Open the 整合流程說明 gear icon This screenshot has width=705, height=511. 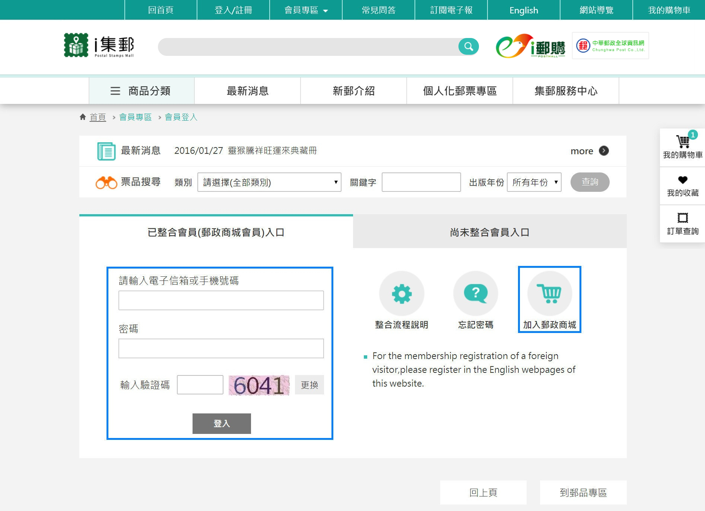point(401,293)
